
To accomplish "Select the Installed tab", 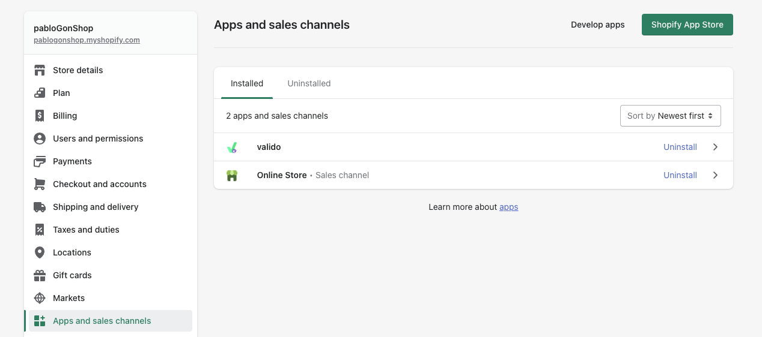I will pyautogui.click(x=247, y=83).
